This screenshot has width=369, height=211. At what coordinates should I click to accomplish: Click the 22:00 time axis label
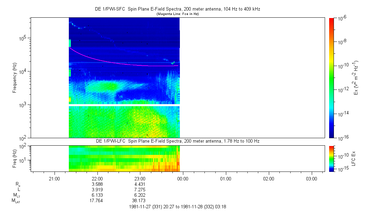point(97,179)
